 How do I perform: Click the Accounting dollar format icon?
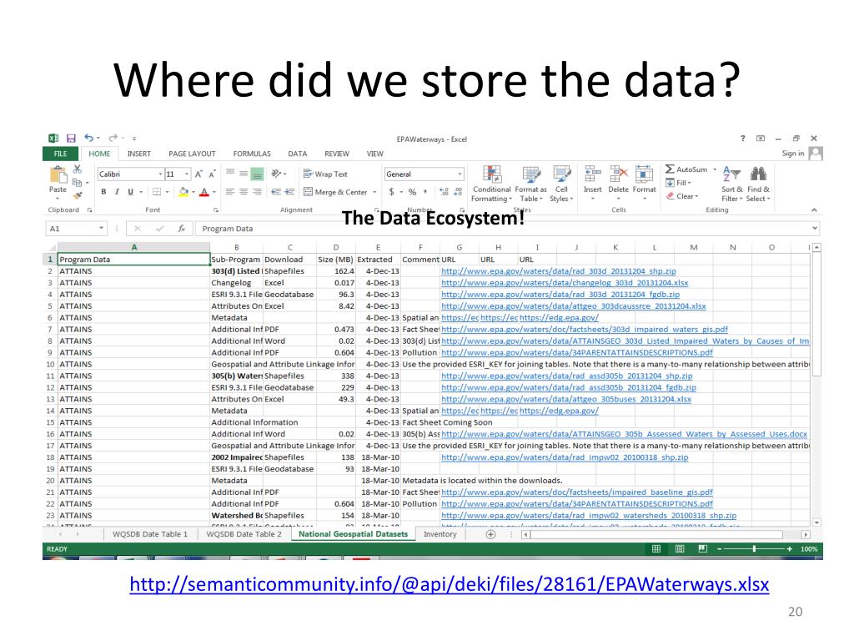[392, 192]
